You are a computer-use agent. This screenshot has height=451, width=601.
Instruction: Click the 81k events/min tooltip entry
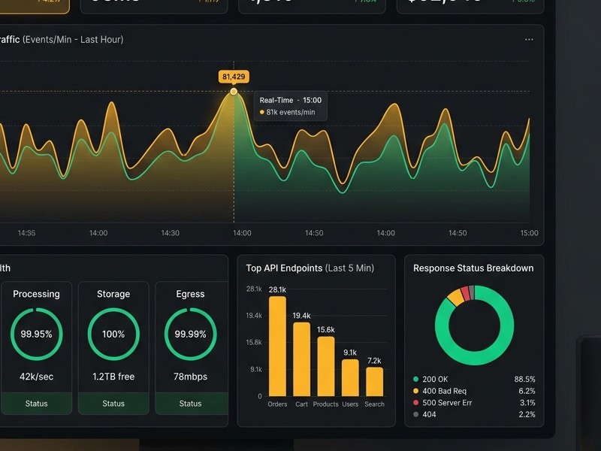pos(288,112)
